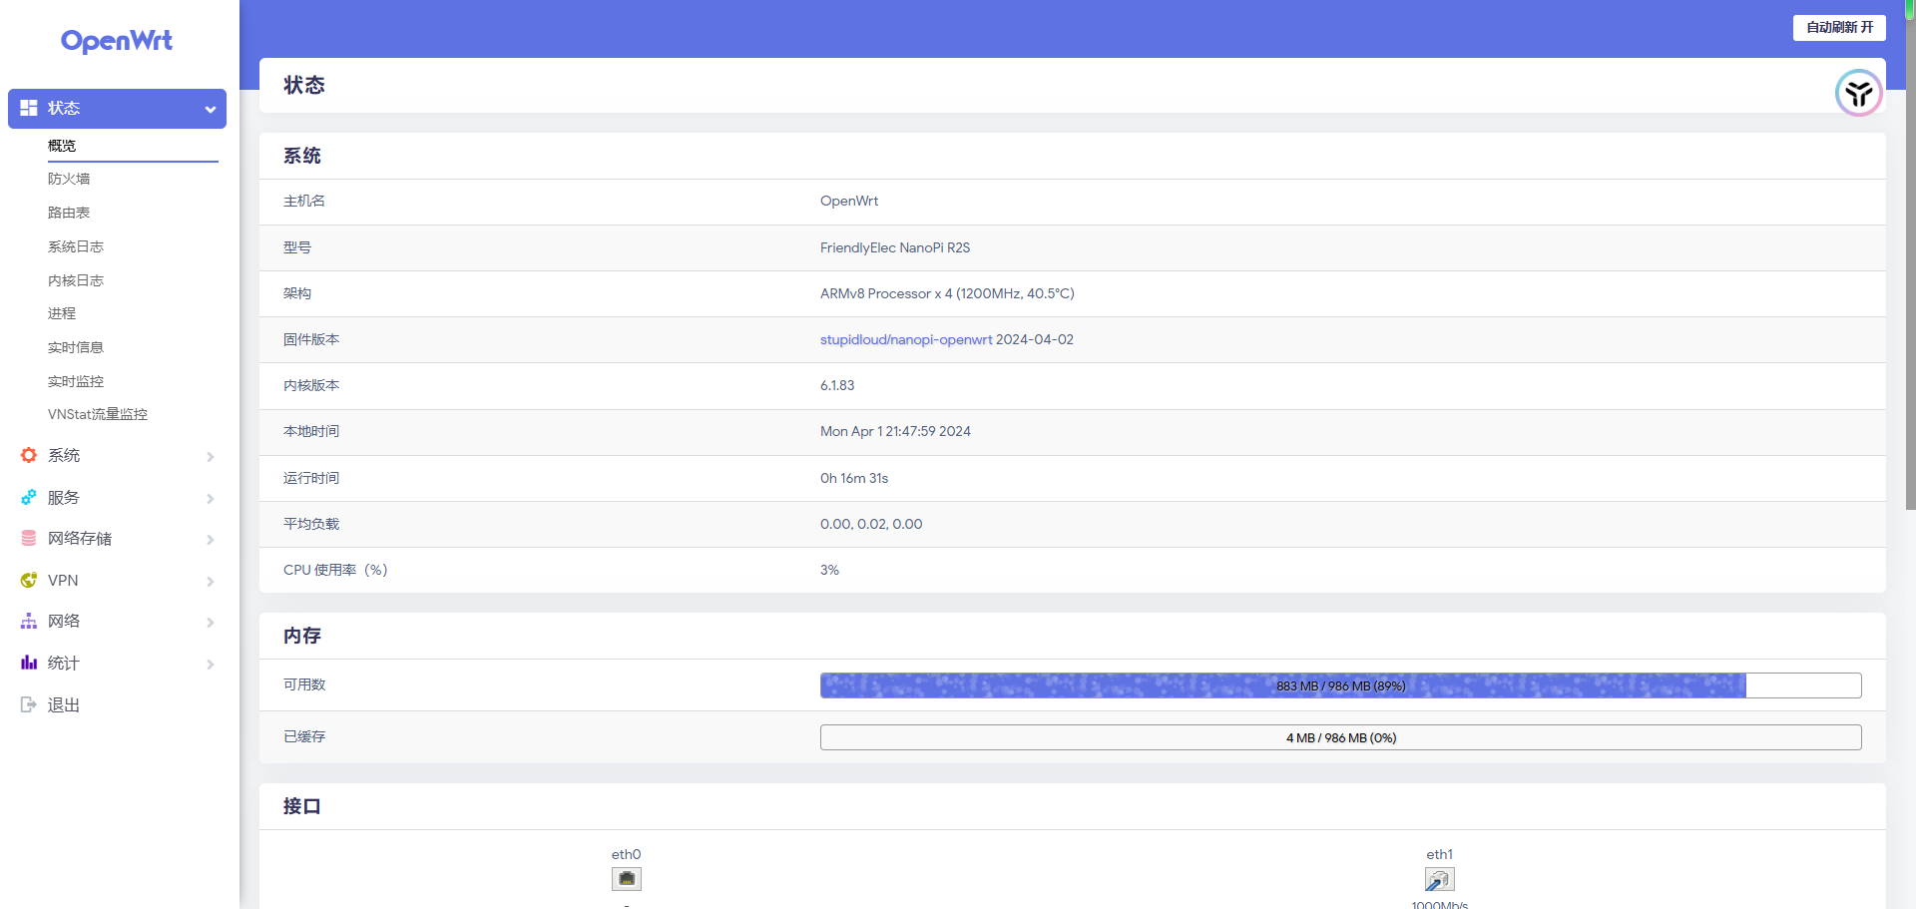Click the eth0 interface label
This screenshot has width=1916, height=909.
[627, 854]
